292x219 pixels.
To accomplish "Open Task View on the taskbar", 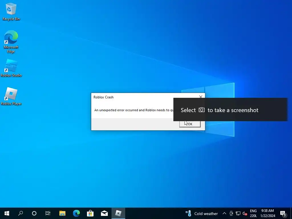I will coord(48,213).
